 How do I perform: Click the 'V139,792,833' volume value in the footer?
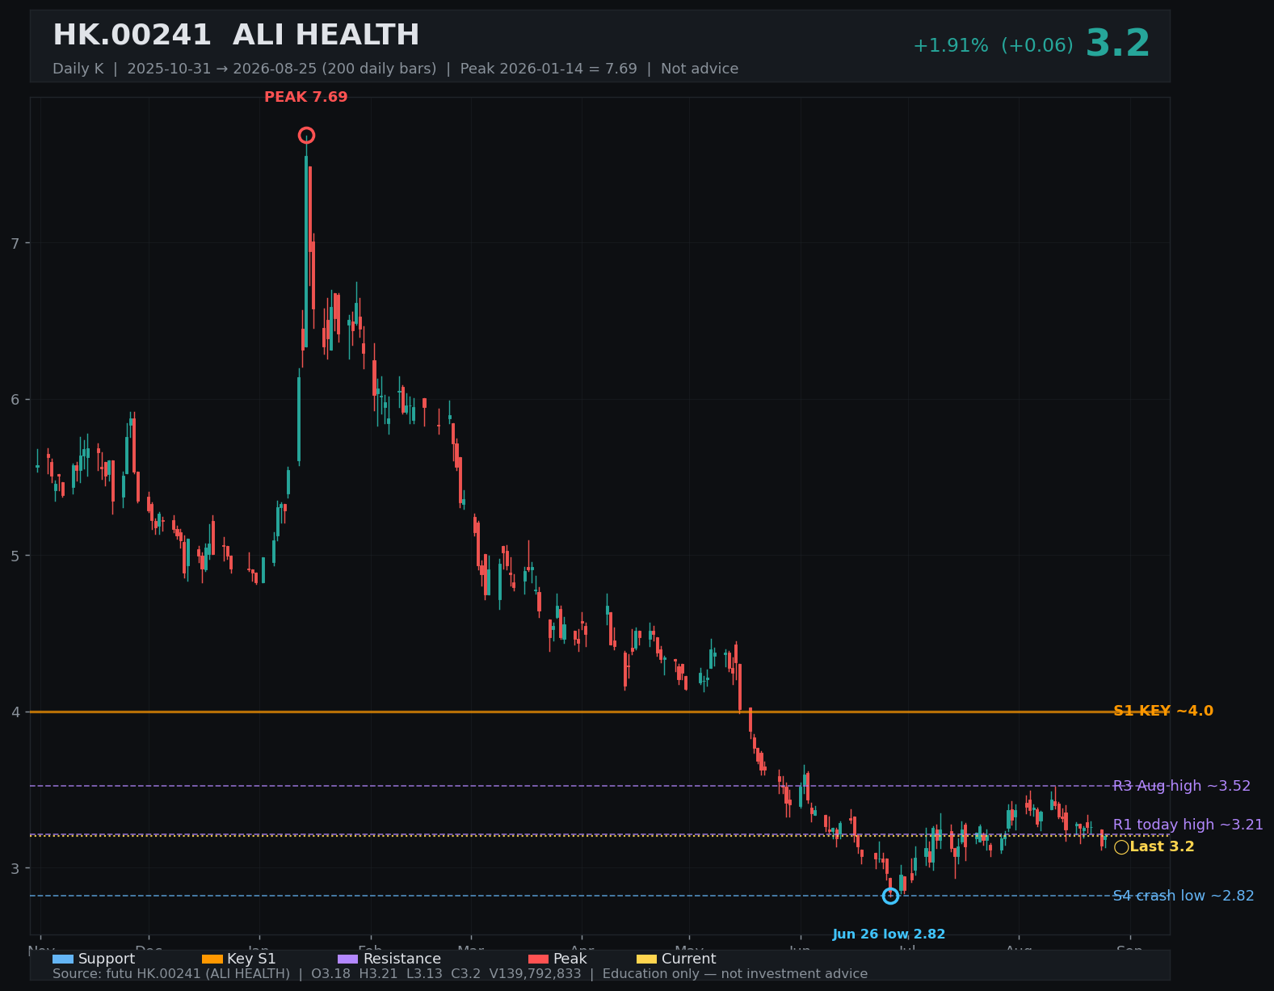535,974
